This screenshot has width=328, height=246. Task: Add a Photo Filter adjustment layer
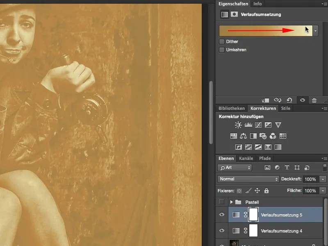(262, 136)
